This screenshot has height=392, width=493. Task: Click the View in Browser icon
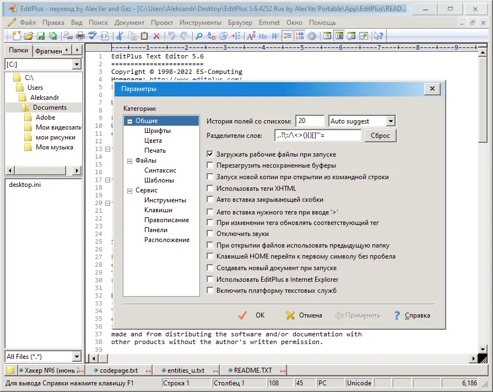coord(105,36)
